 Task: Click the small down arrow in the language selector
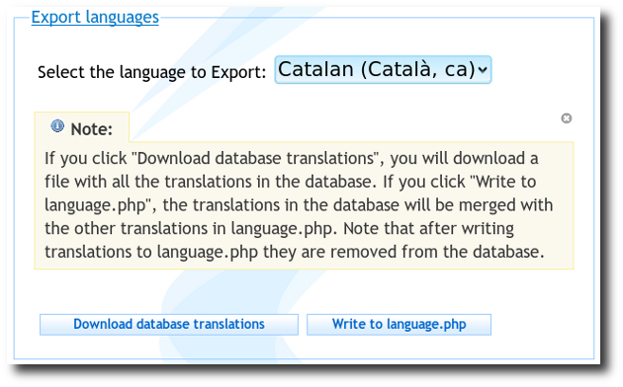(x=483, y=70)
